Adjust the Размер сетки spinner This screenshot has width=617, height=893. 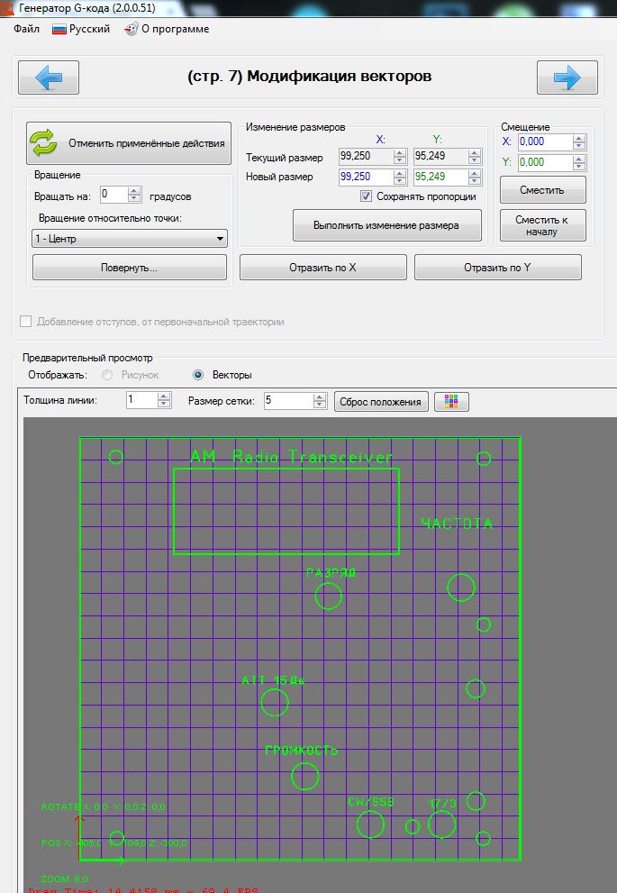[320, 400]
